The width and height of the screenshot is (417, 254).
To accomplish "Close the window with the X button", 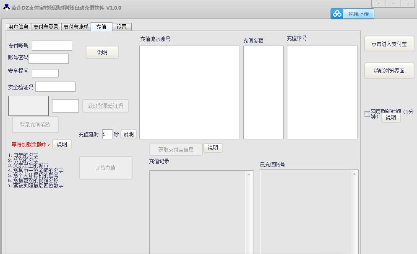I will pyautogui.click(x=408, y=3).
